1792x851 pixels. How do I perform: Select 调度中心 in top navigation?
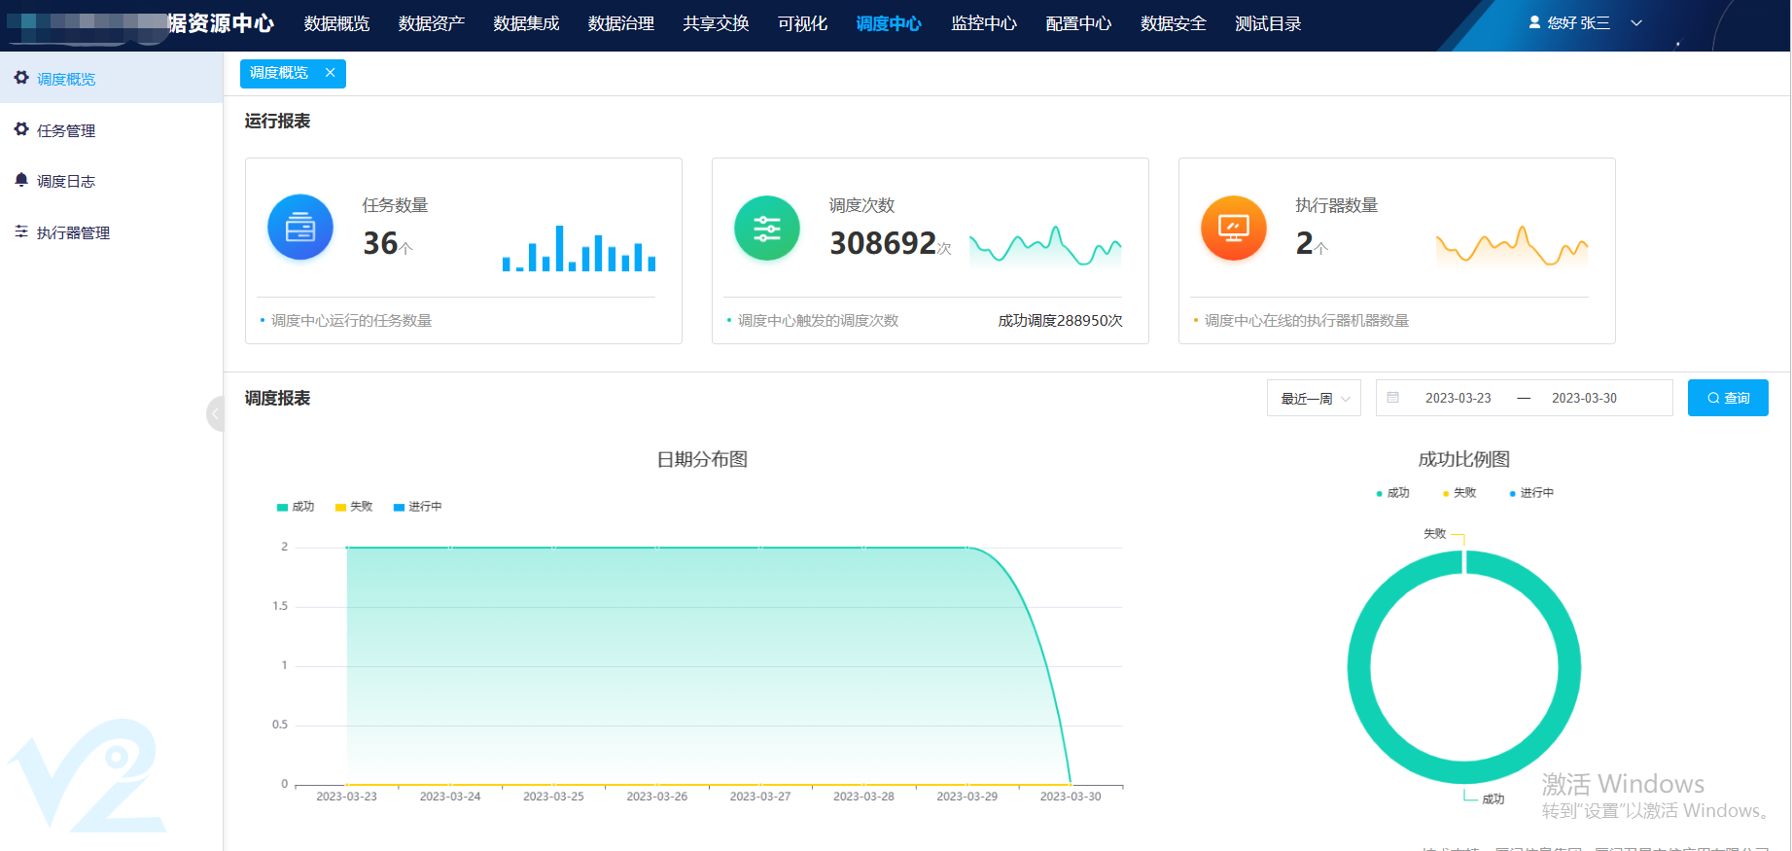point(889,23)
